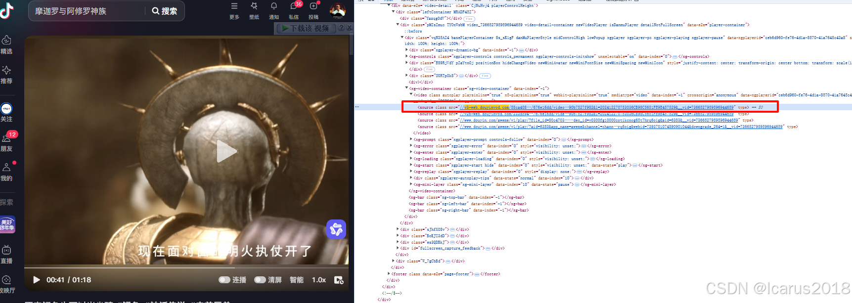Collapse the xg-video-container node
852x303 pixels.
pyautogui.click(x=406, y=88)
